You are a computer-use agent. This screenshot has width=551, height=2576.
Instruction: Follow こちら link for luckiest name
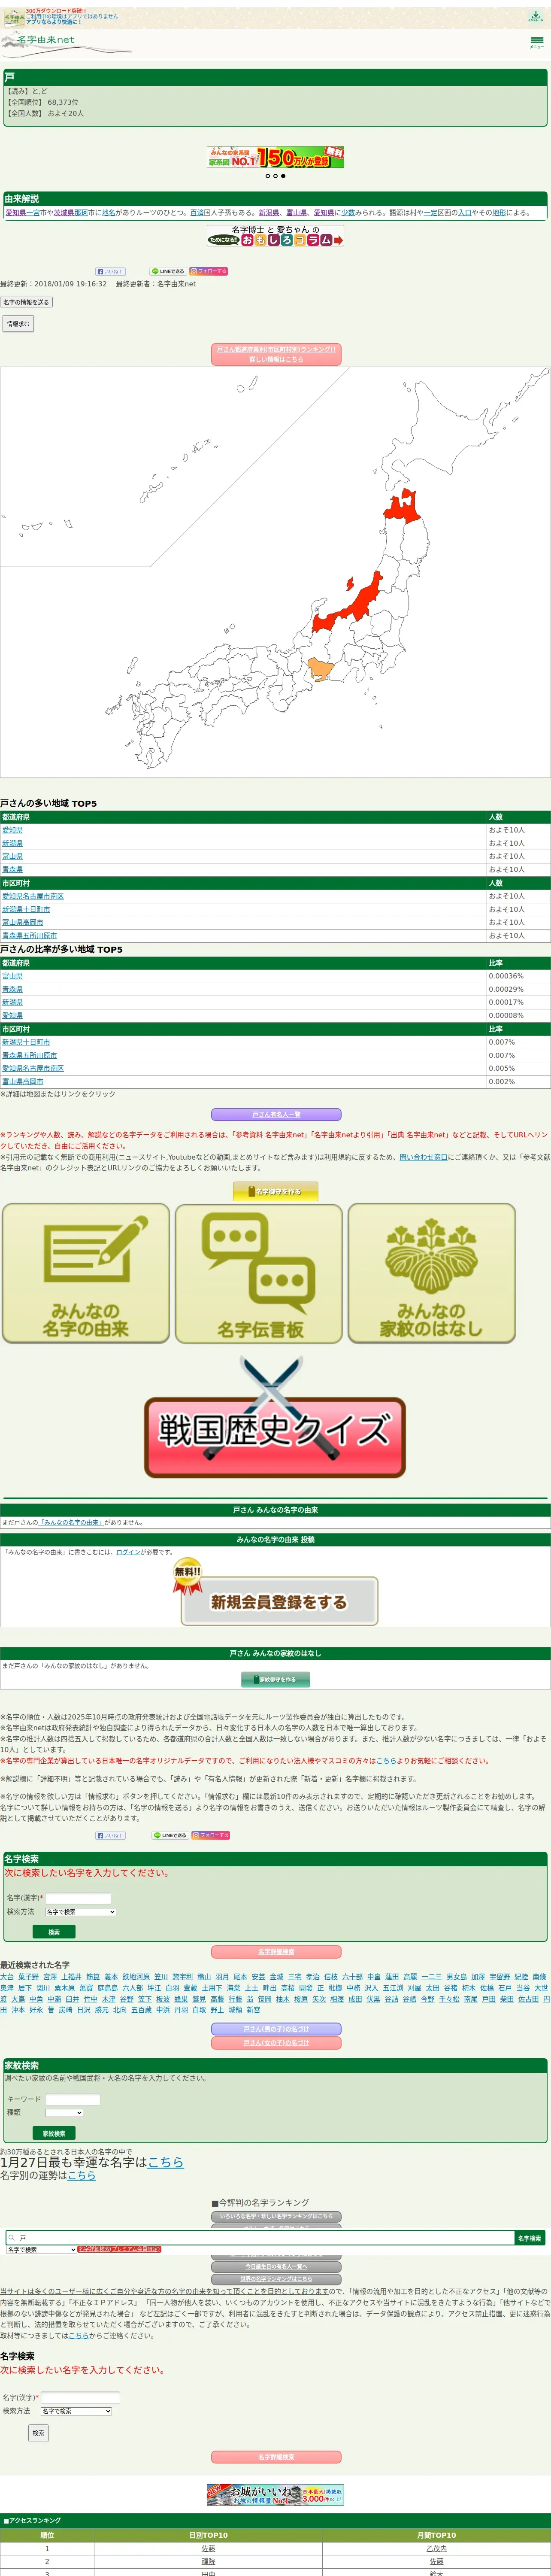coord(166,2162)
